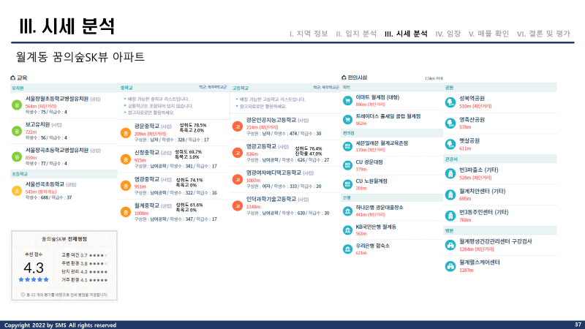Click the 서울선곡초등학교 yellow elementary icon
This screenshot has height=329, width=585.
[x=17, y=191]
